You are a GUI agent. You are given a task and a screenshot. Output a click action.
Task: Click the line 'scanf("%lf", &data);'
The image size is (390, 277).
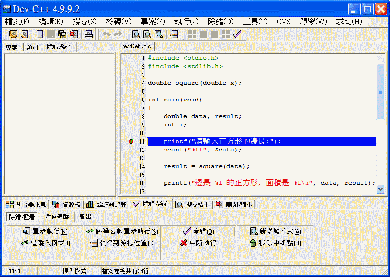(x=202, y=150)
